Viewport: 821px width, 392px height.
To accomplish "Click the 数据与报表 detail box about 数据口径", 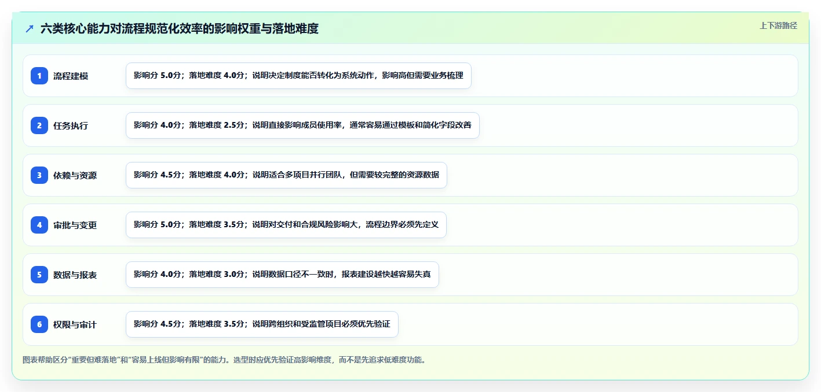I will point(282,275).
